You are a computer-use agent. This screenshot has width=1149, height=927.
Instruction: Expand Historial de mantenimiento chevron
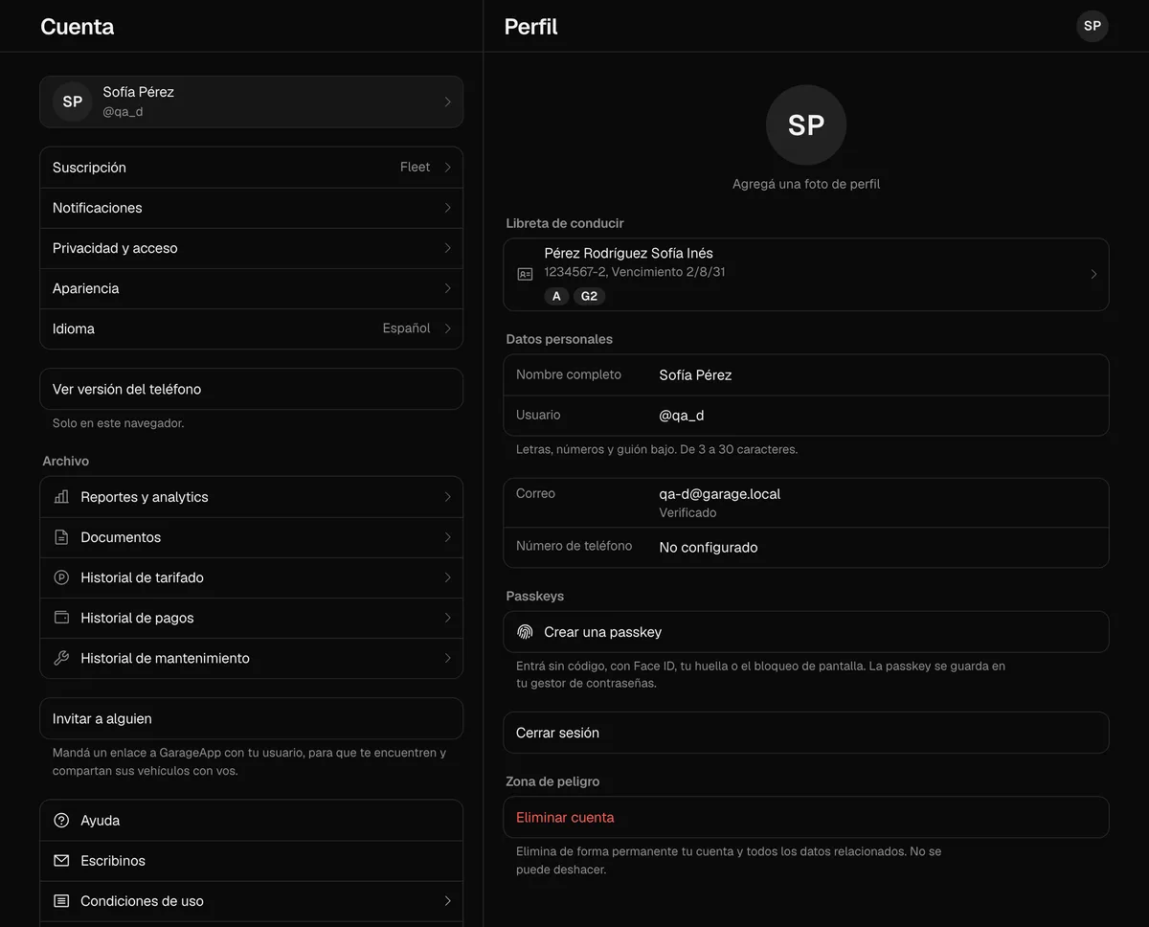point(447,658)
